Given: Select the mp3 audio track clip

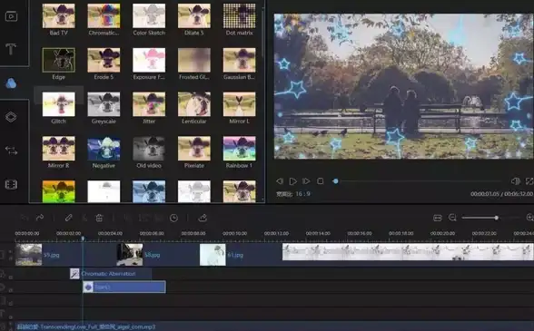Looking at the screenshot, I should [274, 326].
